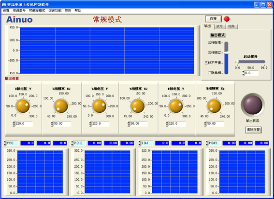Click the U相频率 frequency knob

(61, 106)
